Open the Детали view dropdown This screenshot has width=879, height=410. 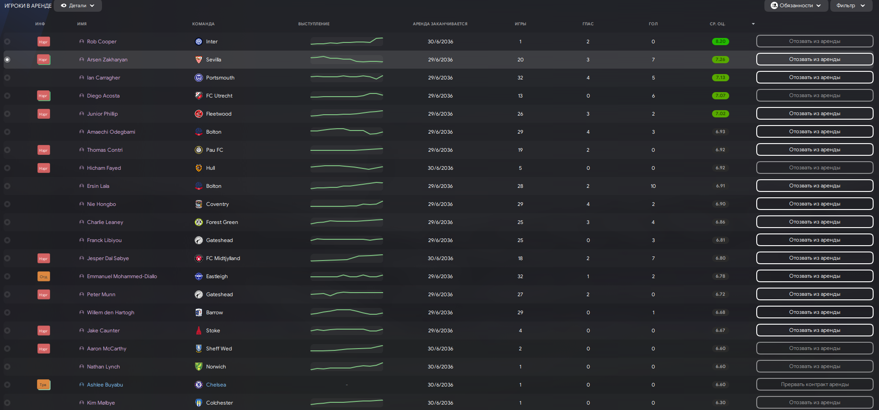pyautogui.click(x=78, y=6)
